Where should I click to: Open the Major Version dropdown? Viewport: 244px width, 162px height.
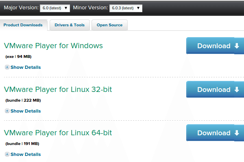(x=55, y=8)
